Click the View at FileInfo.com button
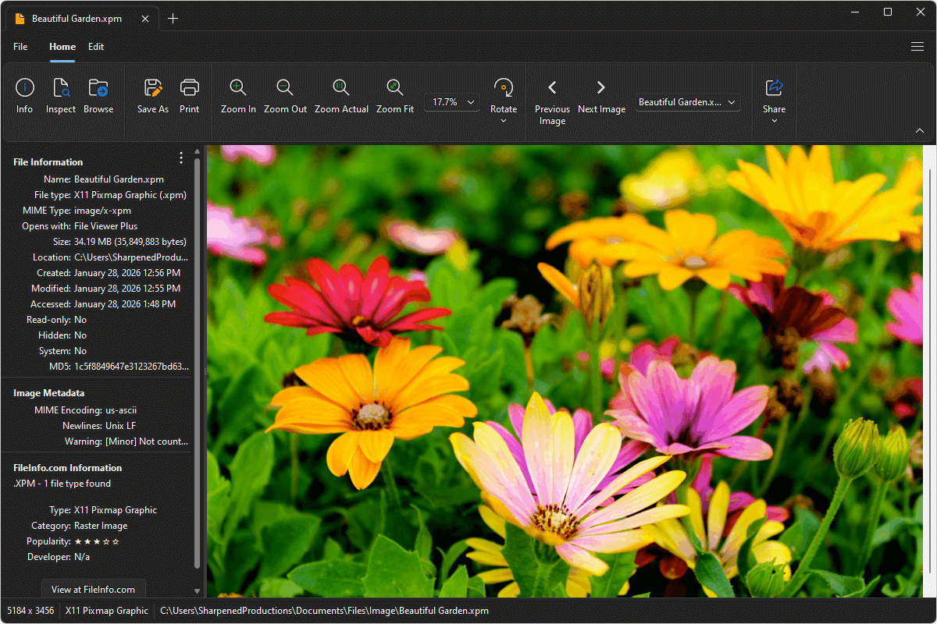 [93, 589]
